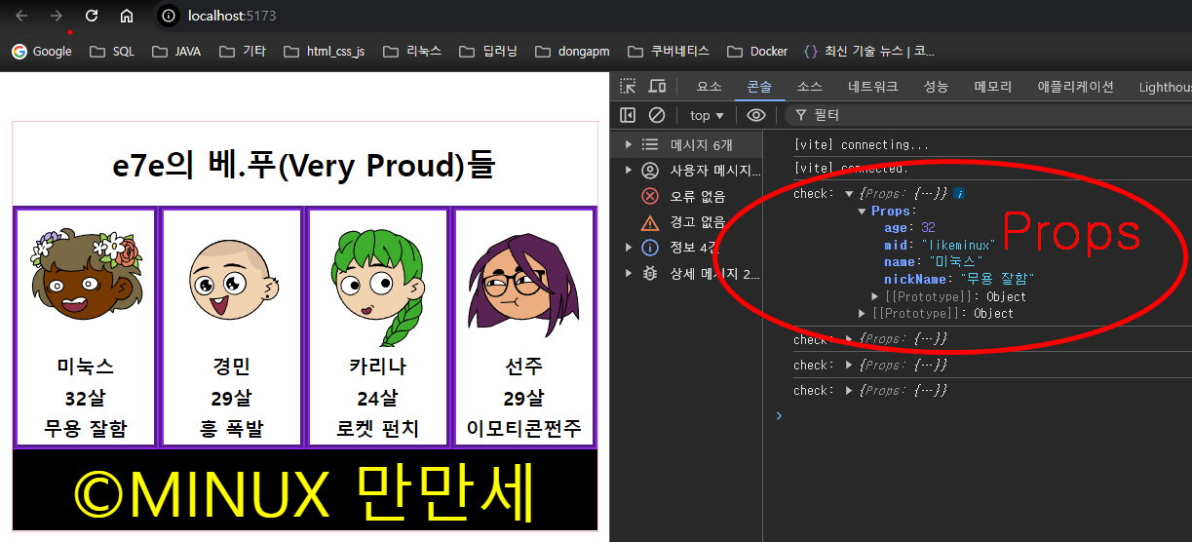Click the browser back arrow
1192x542 pixels.
point(21,16)
